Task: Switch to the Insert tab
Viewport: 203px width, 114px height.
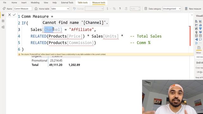Action: (24, 3)
